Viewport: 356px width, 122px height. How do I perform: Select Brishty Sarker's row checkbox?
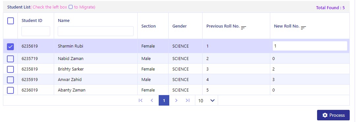tap(11, 69)
